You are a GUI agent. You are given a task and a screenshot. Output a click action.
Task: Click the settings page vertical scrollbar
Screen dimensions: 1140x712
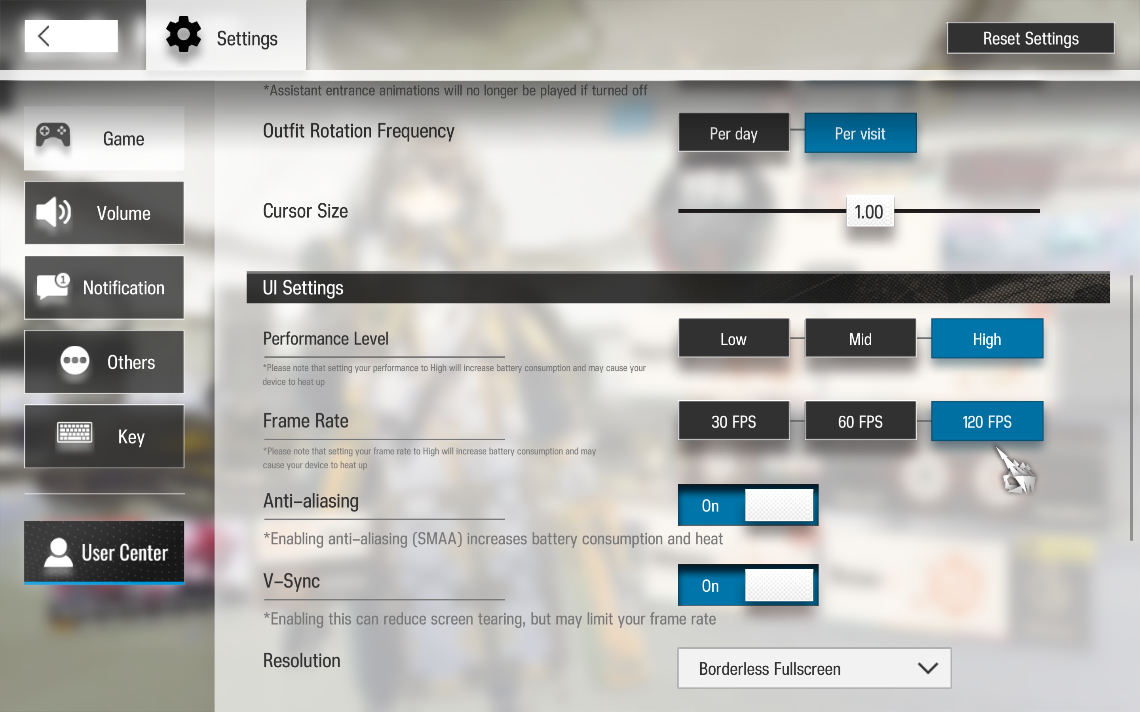(x=1131, y=407)
